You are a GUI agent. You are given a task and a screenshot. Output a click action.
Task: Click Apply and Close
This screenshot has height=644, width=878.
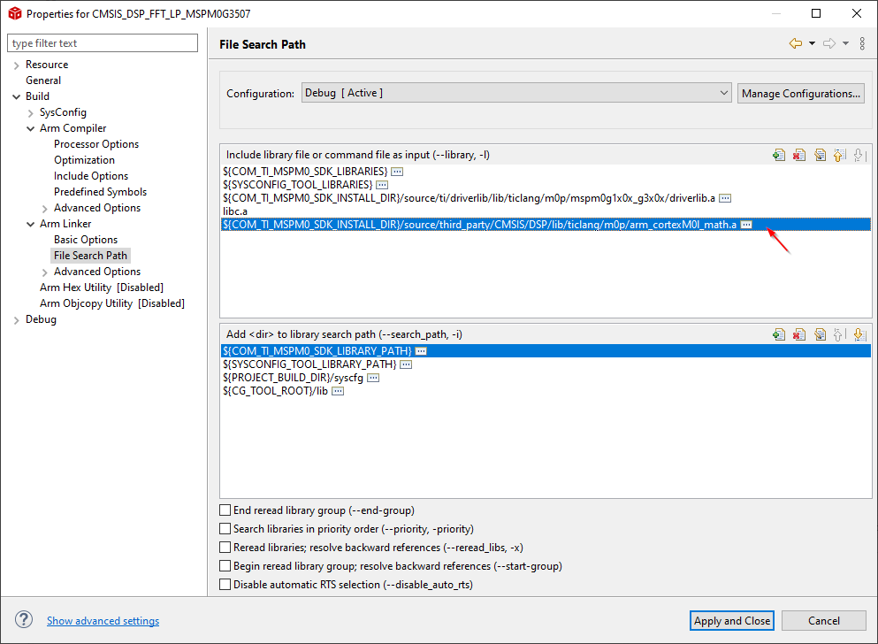(x=732, y=620)
